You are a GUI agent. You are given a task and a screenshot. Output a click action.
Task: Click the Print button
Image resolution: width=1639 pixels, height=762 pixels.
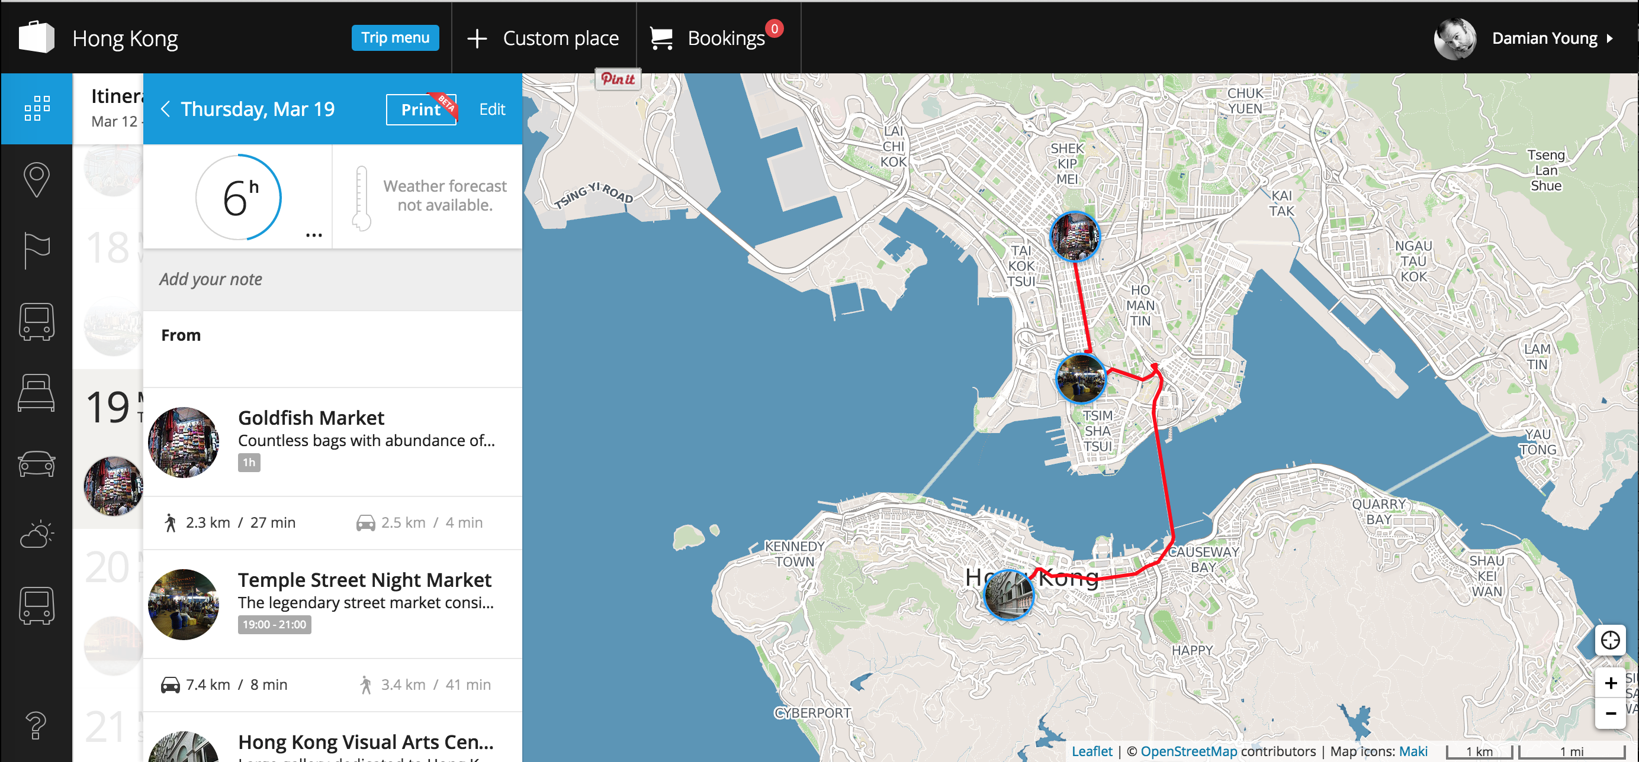click(420, 109)
